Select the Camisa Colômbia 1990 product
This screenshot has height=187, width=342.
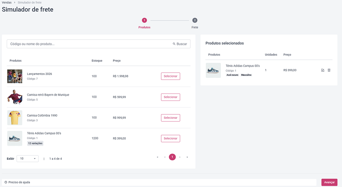(x=171, y=117)
